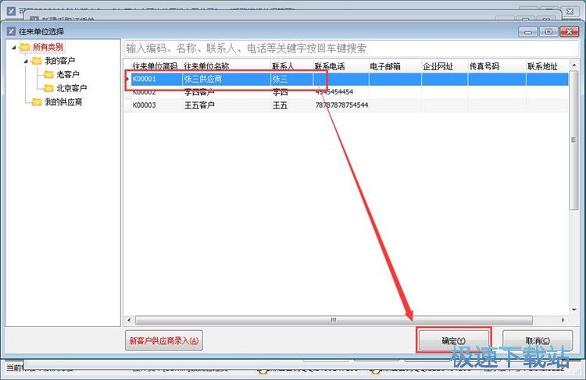Click the folder icon beside 老客户
This screenshot has width=586, height=380.
[48, 74]
